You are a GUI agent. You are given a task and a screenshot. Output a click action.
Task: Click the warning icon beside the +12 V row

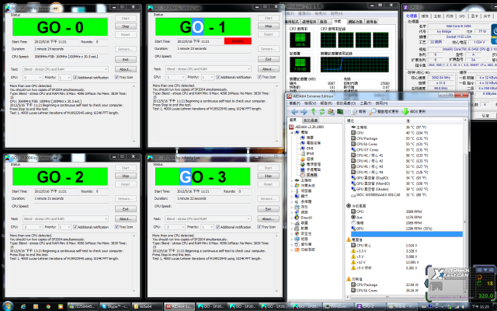353,262
